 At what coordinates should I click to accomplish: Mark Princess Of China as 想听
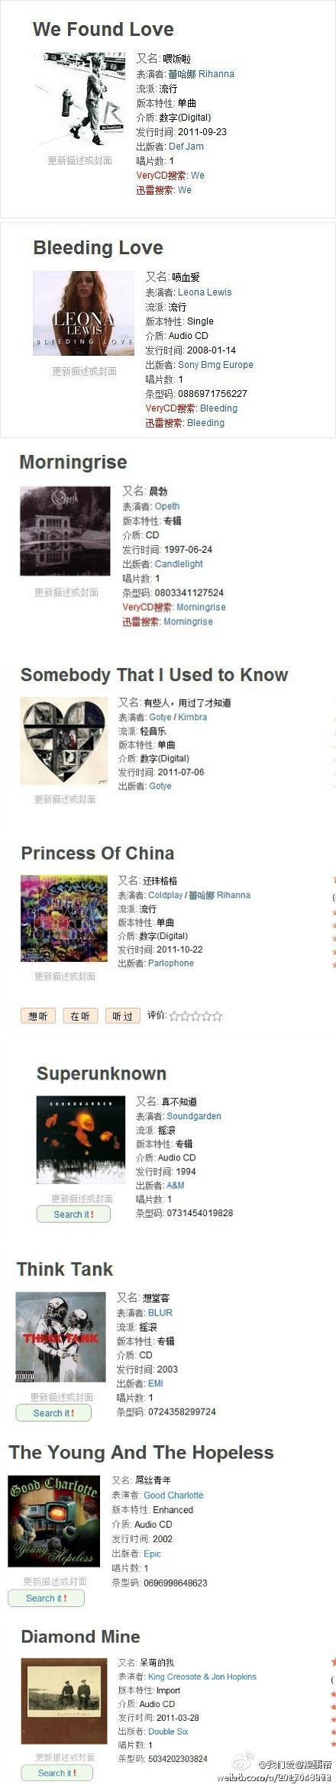(38, 1015)
